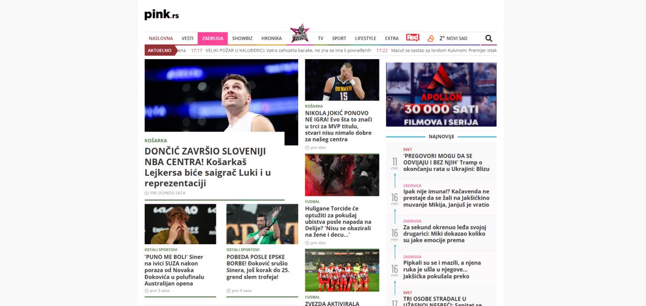Open the Pinkove Zvezde star logo
Image resolution: width=646 pixels, height=306 pixels.
[x=300, y=34]
